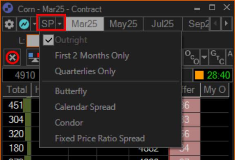
Task: Click the SP spread button
Action: point(47,24)
